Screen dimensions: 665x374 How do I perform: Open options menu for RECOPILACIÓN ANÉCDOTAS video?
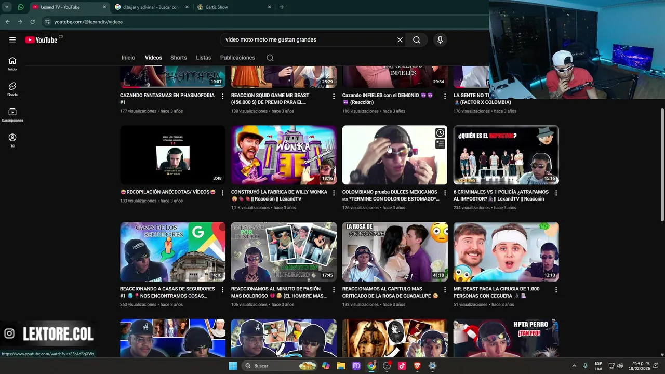[222, 193]
